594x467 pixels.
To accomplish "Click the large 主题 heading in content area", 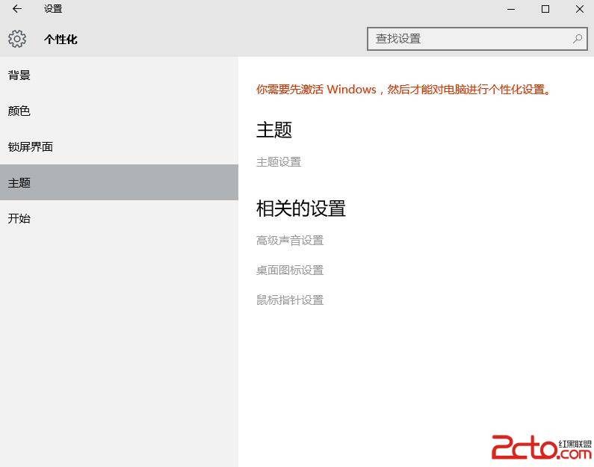I will 274,130.
